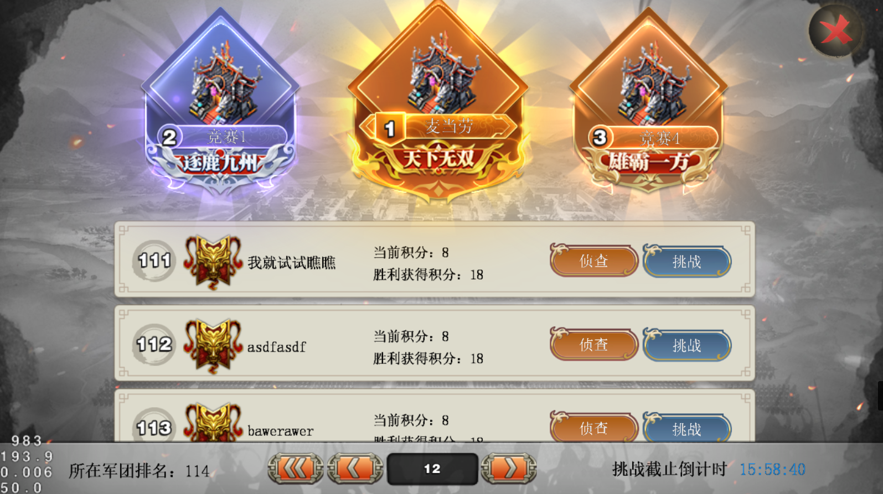Scout bawerawer using the 侦查 button
Image resolution: width=883 pixels, height=494 pixels.
pyautogui.click(x=594, y=428)
